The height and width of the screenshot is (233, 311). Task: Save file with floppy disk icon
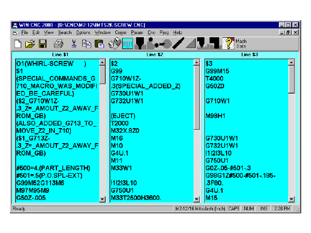42,44
